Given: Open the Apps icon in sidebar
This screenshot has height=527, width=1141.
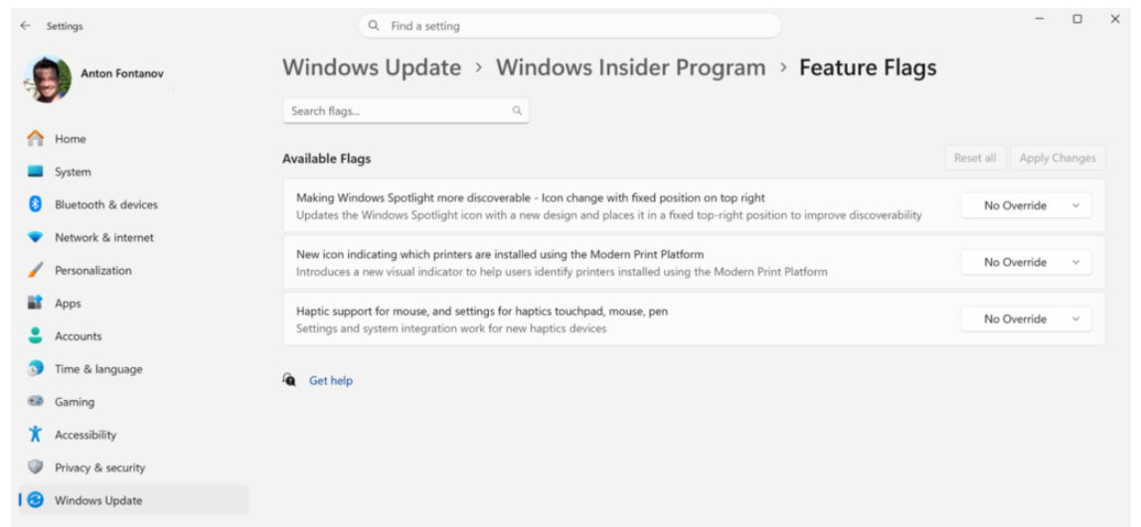Looking at the screenshot, I should coord(35,304).
